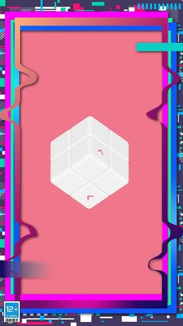
Task: Open the CADPA 12+ age rating badge
Action: [x=12, y=312]
